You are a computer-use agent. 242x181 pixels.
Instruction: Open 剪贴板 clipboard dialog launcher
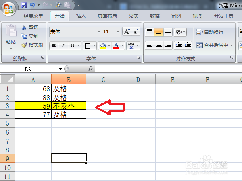tap(43, 58)
